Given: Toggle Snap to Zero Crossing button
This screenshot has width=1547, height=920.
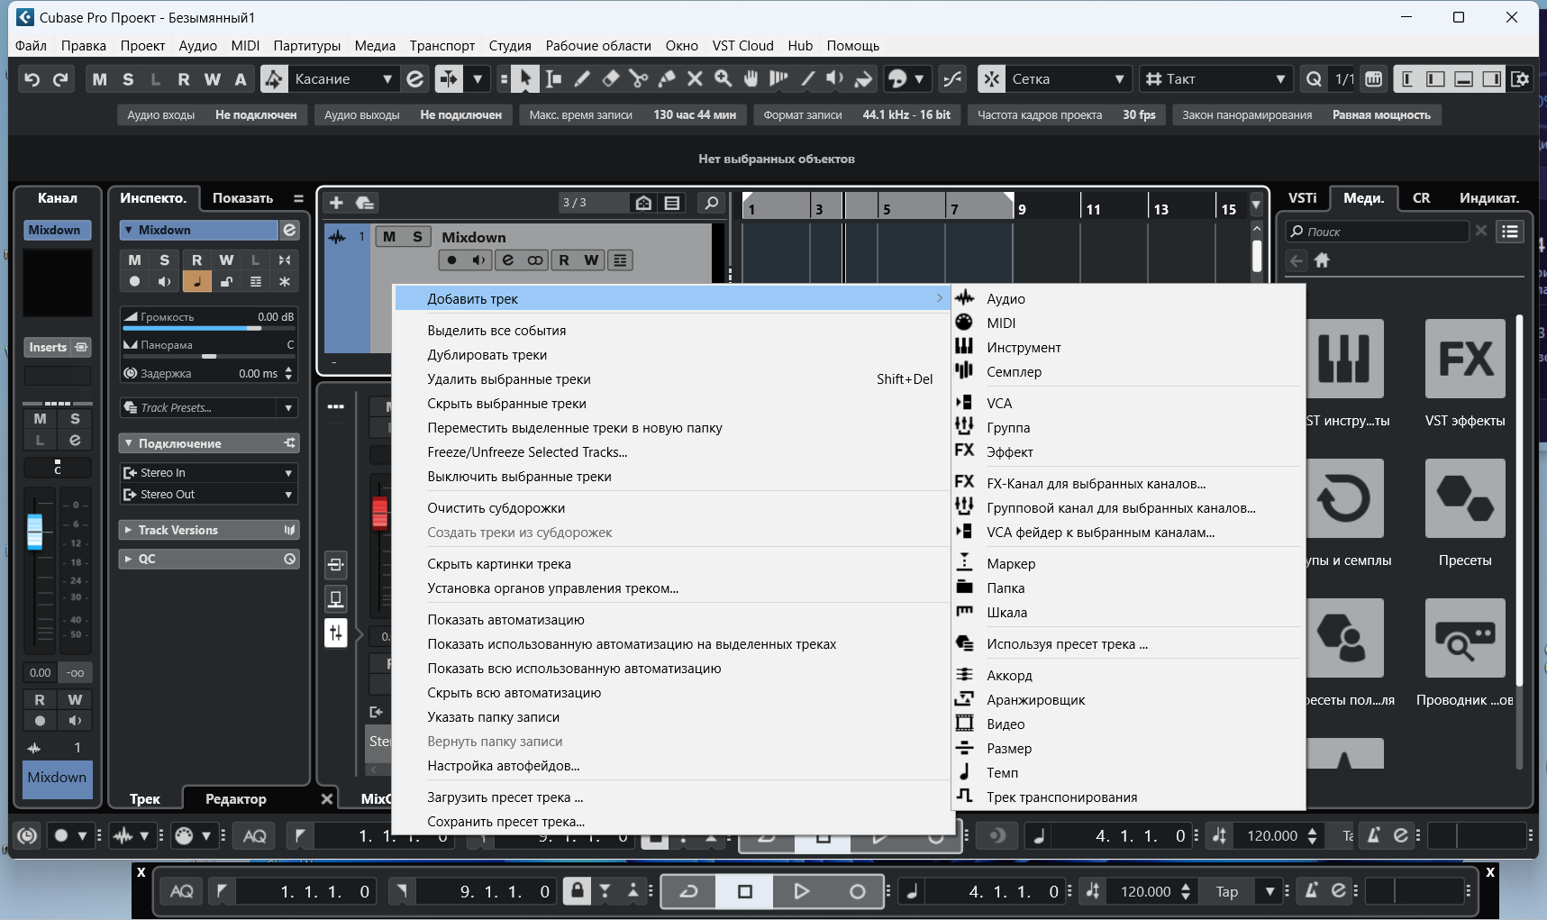Looking at the screenshot, I should [x=951, y=79].
